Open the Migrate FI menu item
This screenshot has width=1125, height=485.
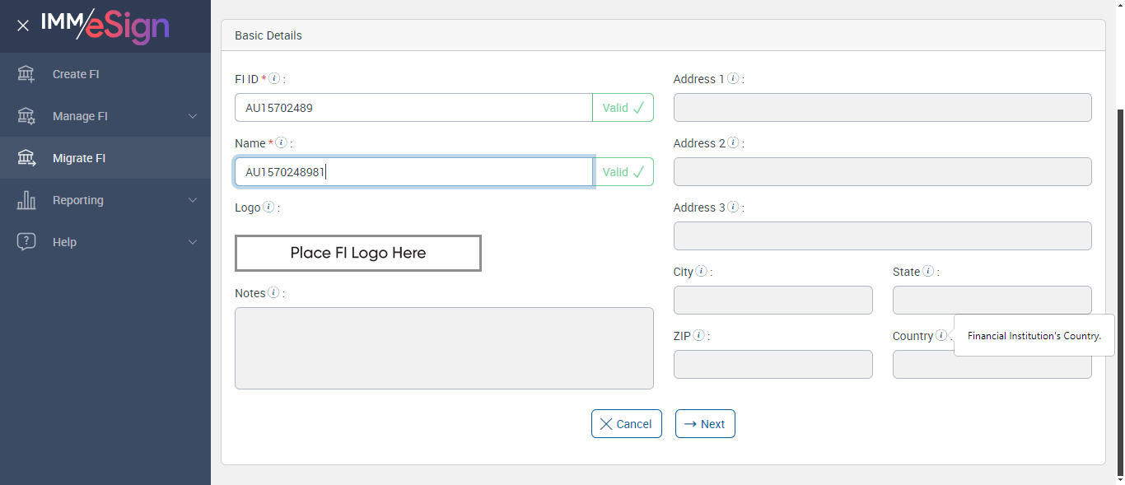(79, 158)
